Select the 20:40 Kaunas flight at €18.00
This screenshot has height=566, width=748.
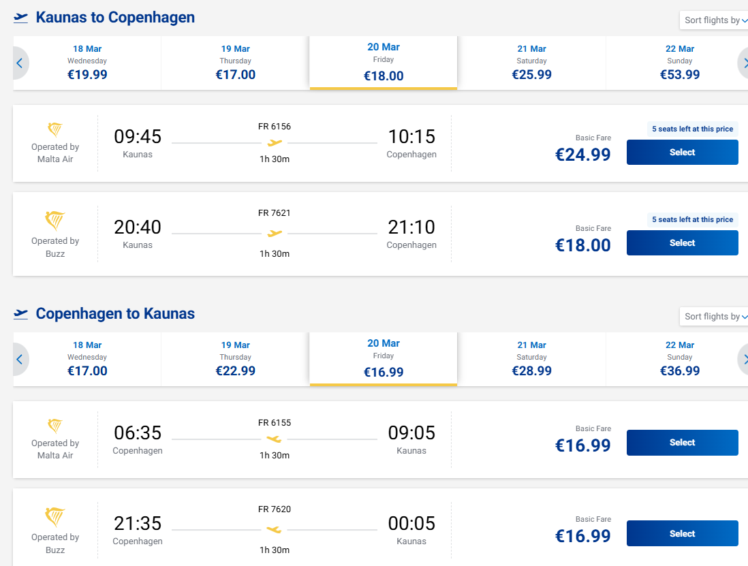point(682,243)
